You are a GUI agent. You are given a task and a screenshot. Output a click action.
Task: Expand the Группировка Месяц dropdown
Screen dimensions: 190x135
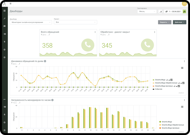[x=147, y=11]
